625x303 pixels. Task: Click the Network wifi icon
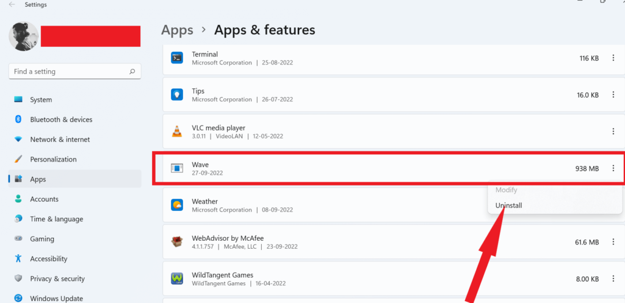coord(18,140)
